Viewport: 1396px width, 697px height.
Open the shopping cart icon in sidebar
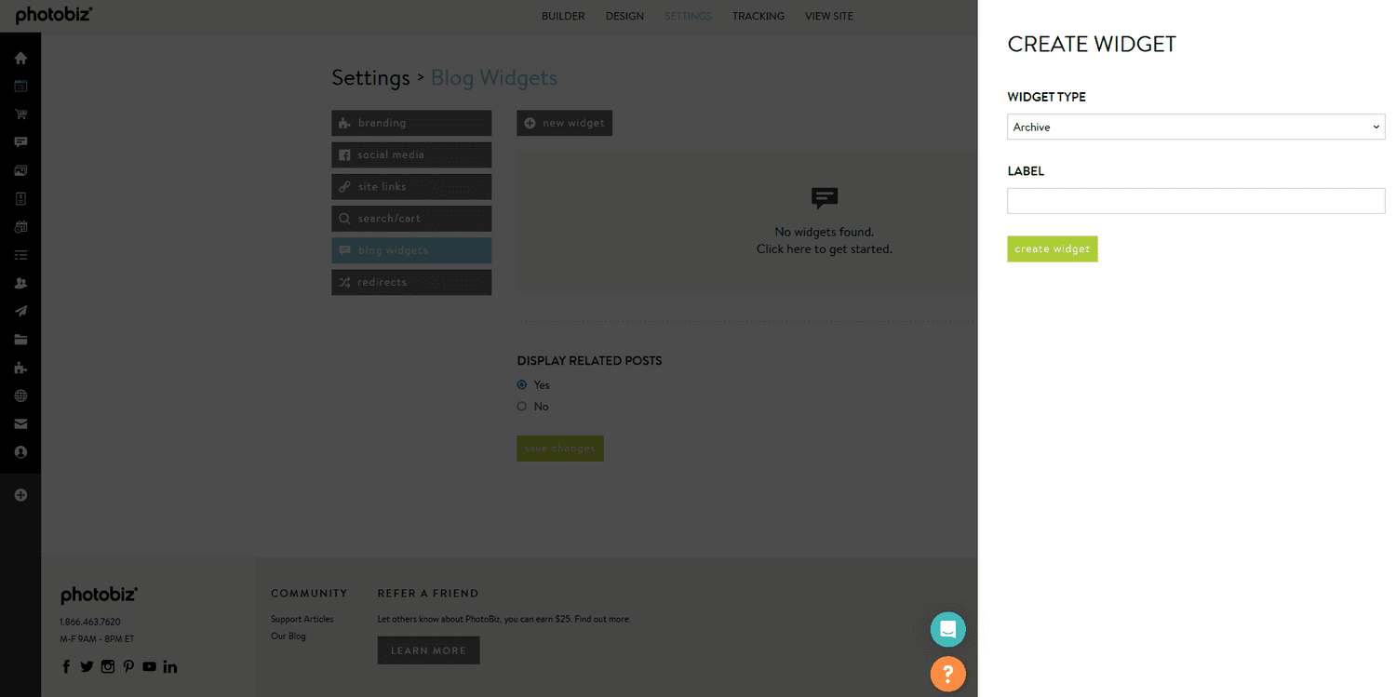[x=20, y=114]
